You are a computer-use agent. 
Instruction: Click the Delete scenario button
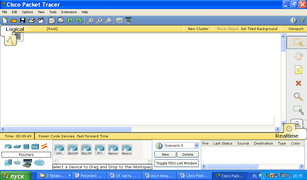point(188,154)
